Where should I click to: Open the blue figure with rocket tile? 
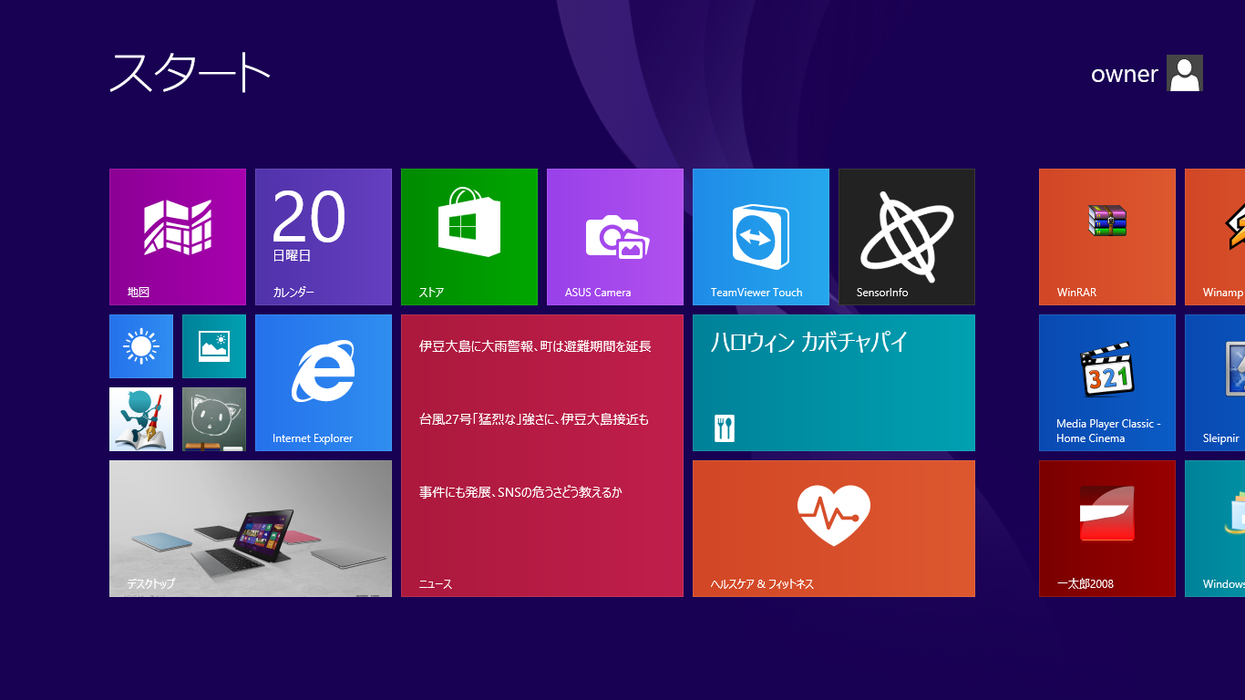coord(141,419)
